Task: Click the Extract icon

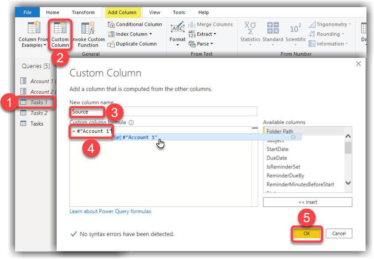Action: [x=192, y=34]
